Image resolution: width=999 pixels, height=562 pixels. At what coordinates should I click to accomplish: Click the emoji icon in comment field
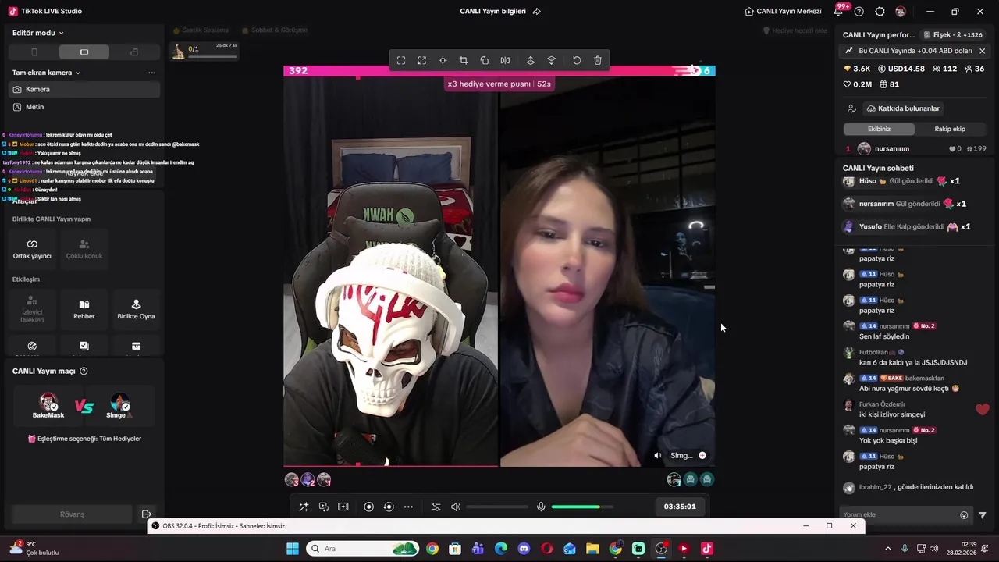click(964, 515)
